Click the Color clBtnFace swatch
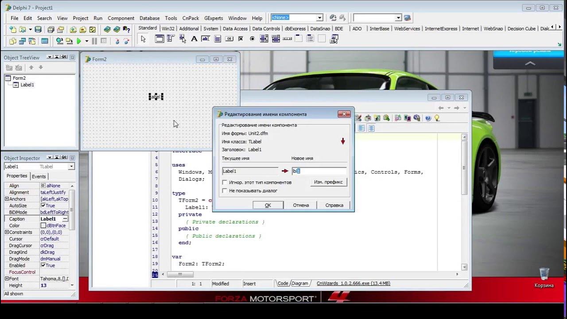 click(43, 226)
